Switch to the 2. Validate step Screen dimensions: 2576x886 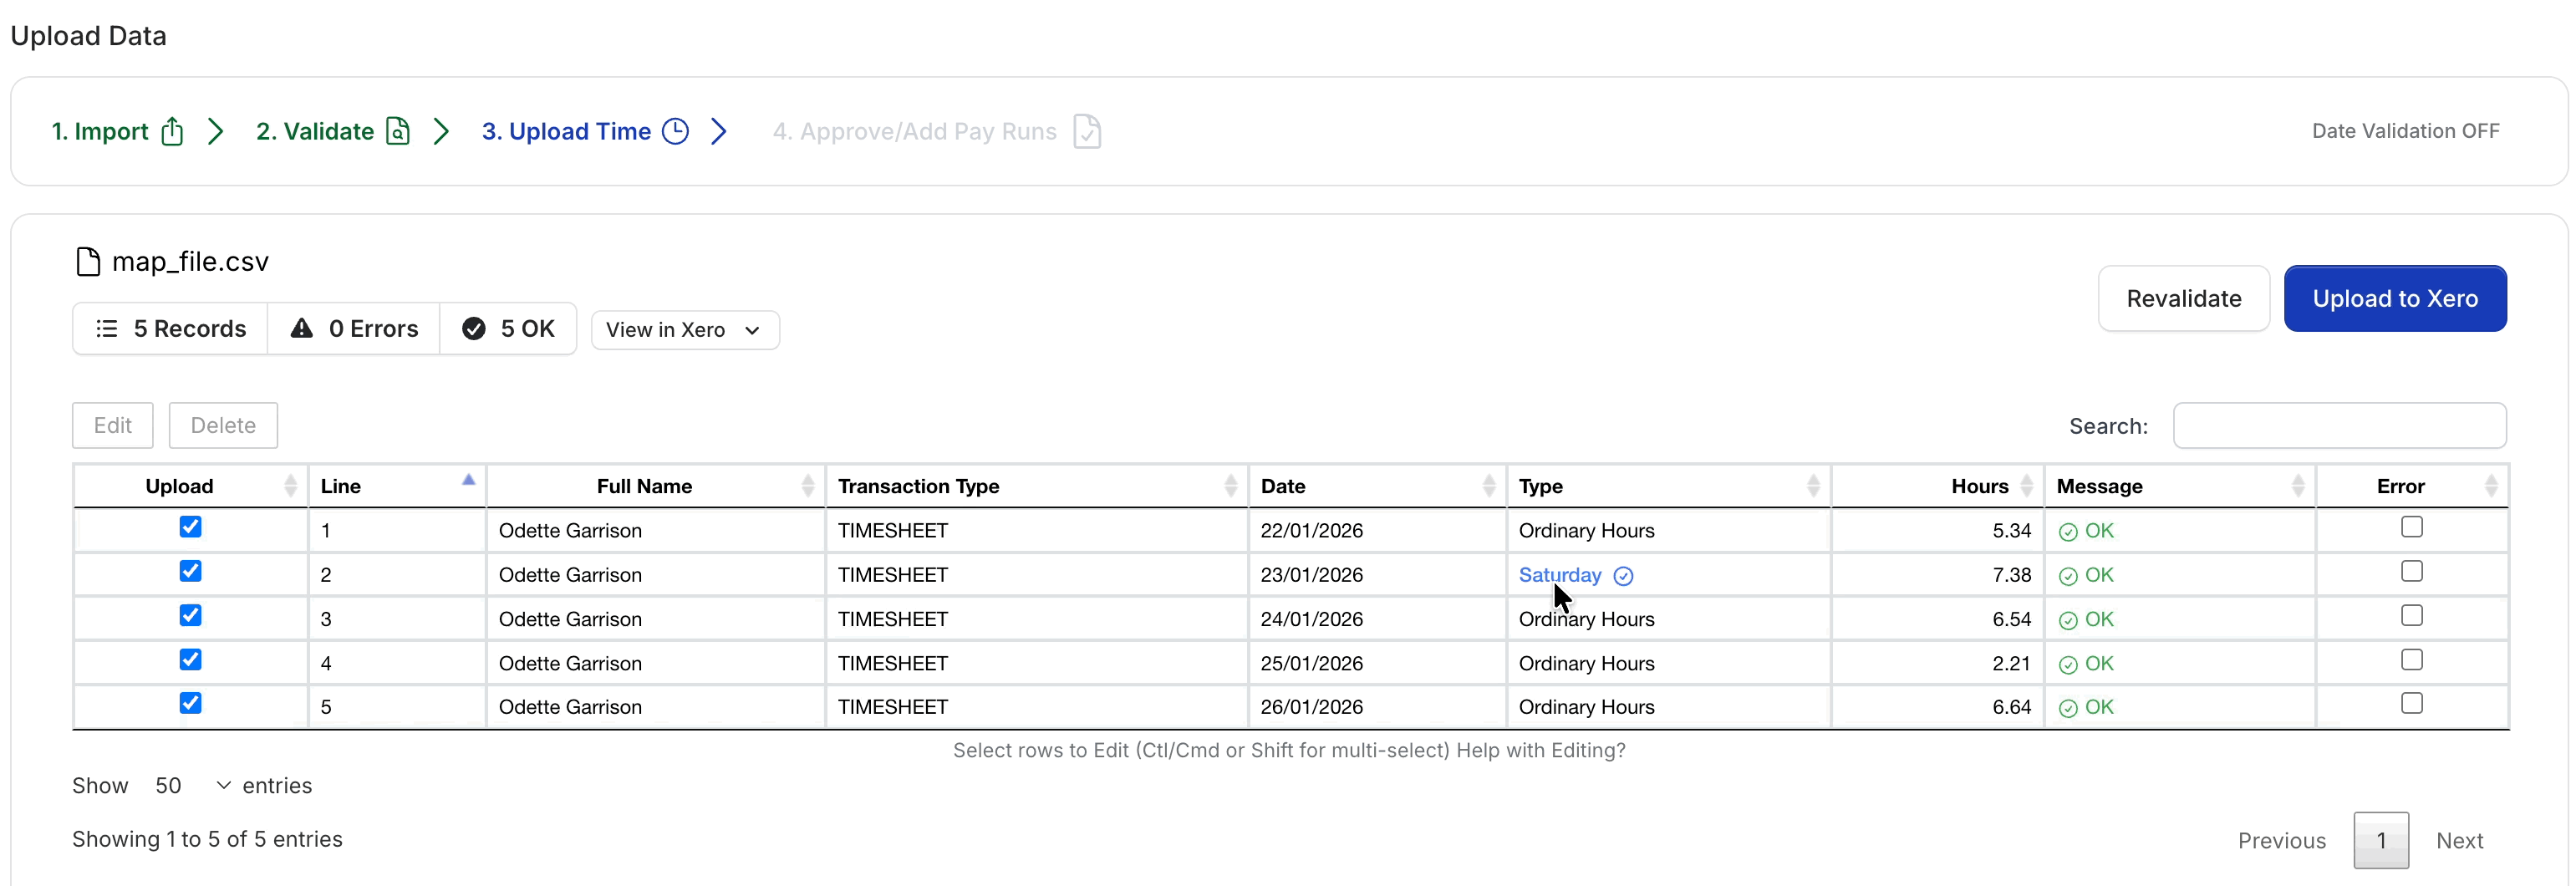(x=315, y=131)
